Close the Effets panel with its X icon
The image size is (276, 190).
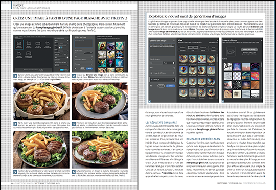coord(217,40)
